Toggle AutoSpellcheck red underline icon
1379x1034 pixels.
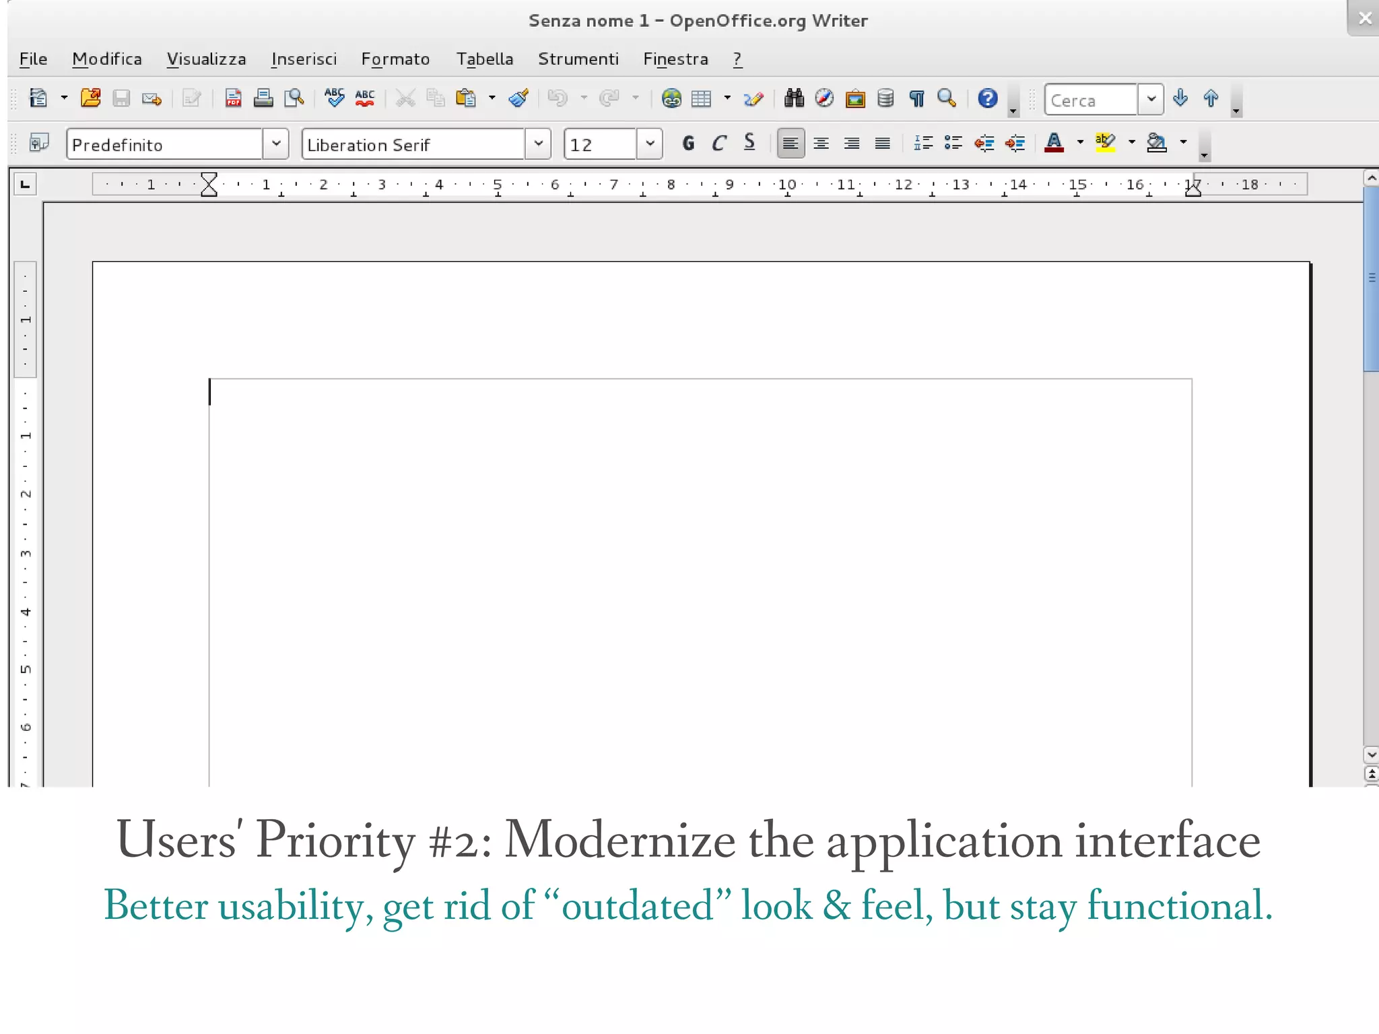coord(365,98)
